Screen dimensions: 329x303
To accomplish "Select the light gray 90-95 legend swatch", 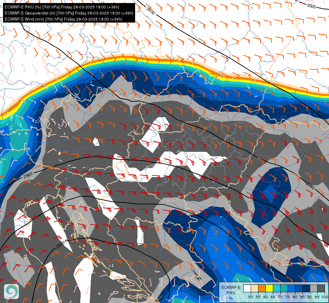I will (x=314, y=288).
